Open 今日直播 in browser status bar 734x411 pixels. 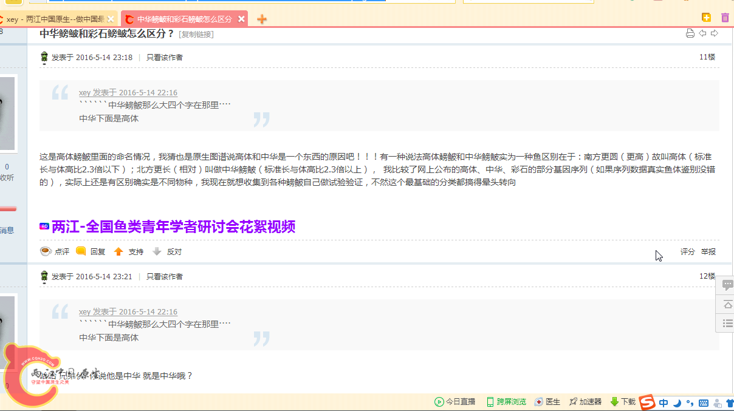pos(454,402)
